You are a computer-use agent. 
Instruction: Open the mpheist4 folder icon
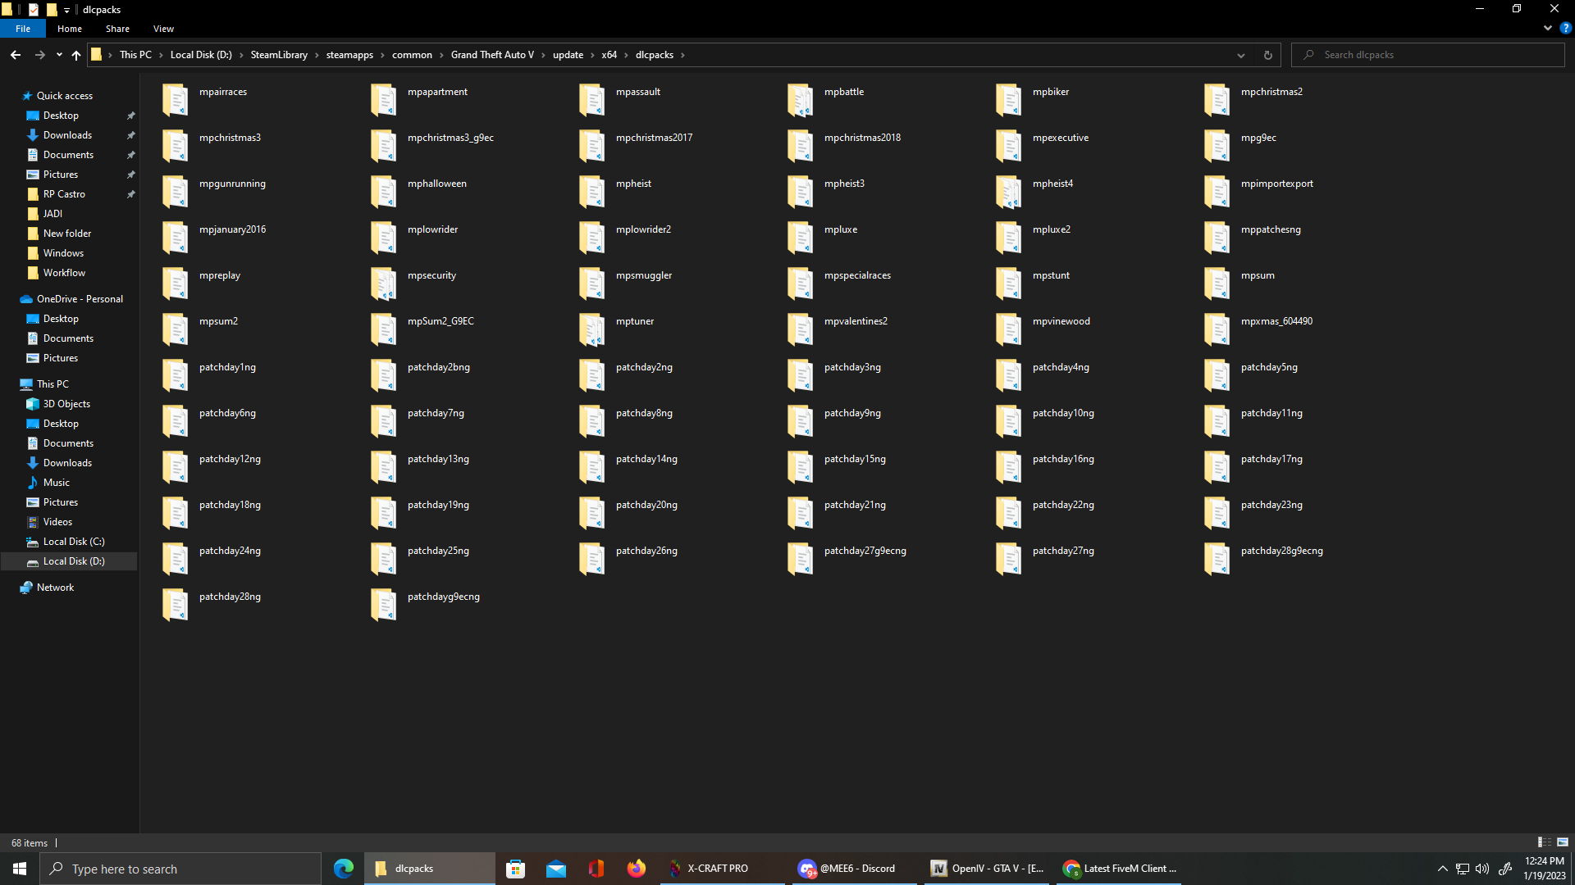coord(1008,191)
